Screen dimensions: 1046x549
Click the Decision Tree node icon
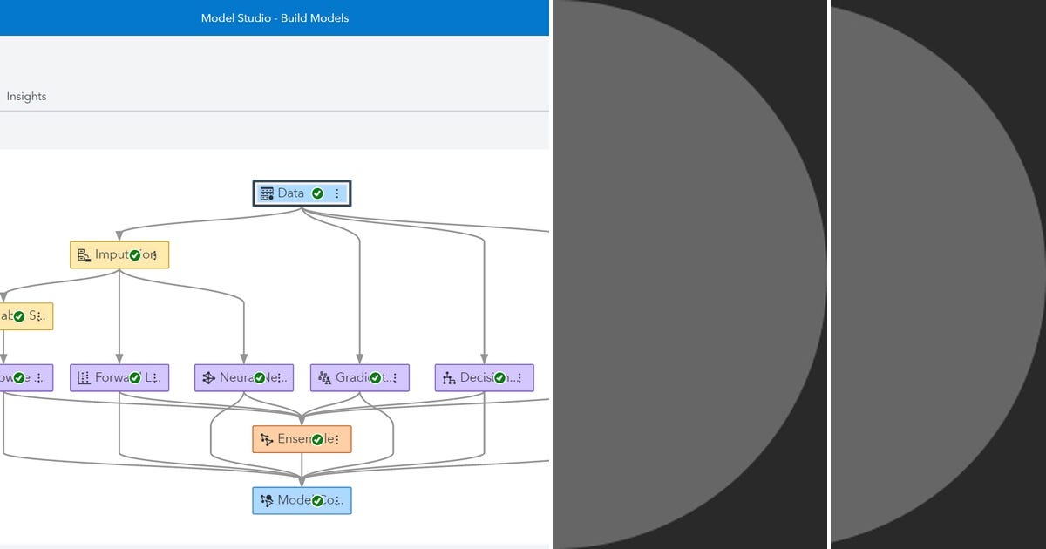pos(449,378)
